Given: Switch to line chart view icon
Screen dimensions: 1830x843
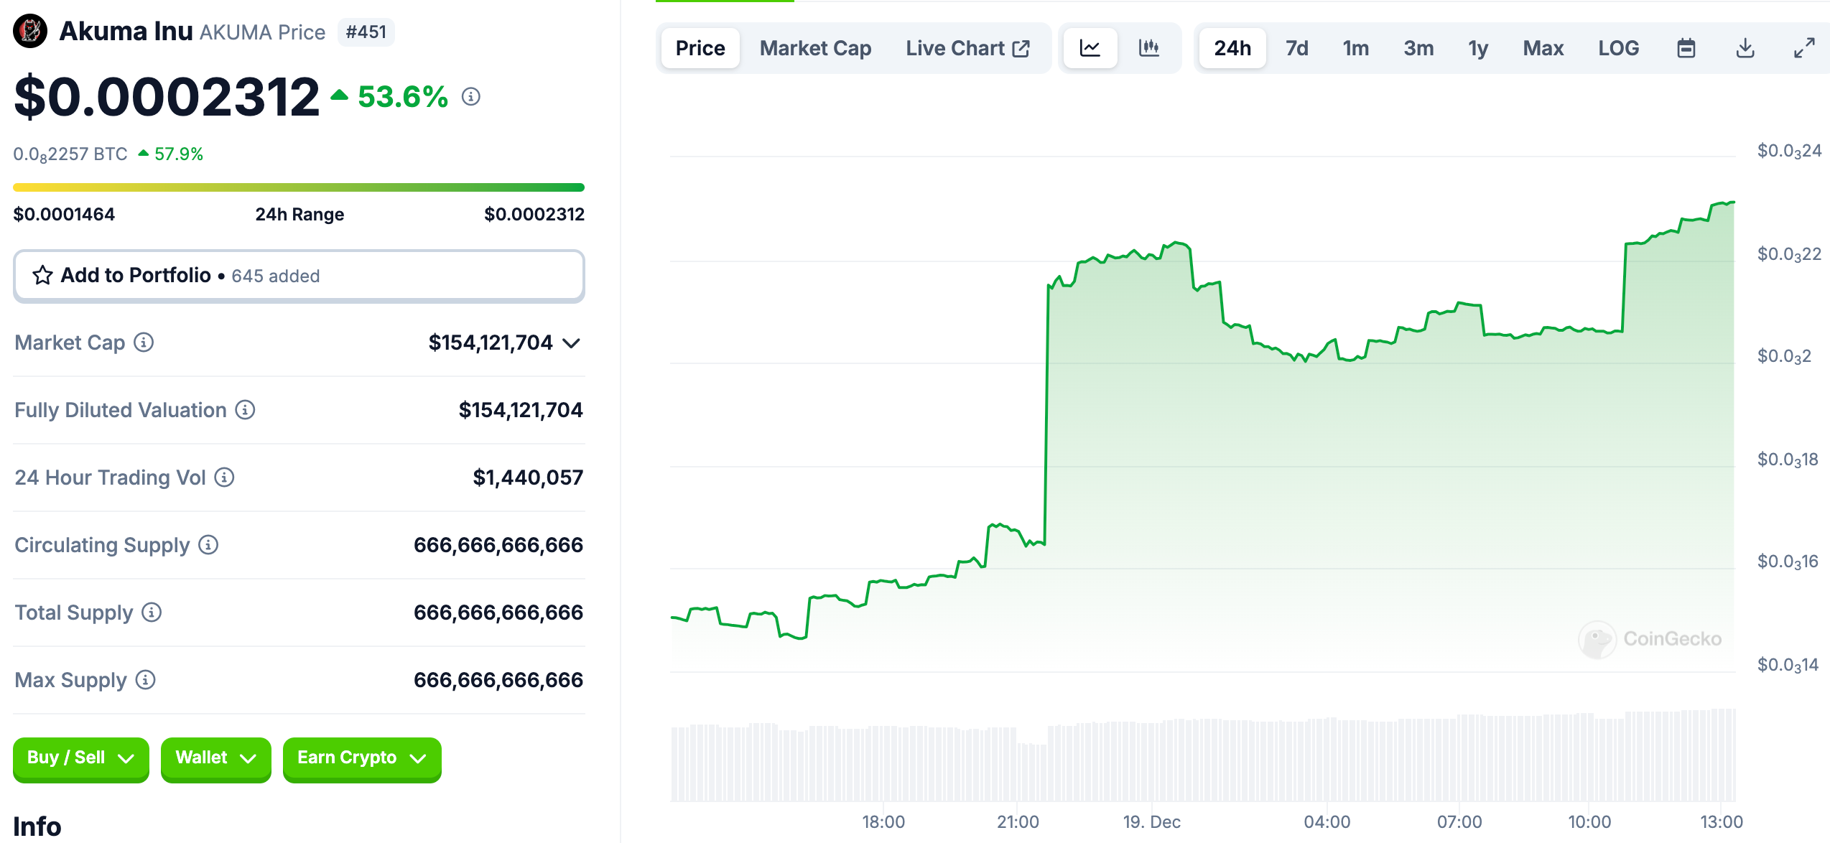Looking at the screenshot, I should click(x=1090, y=48).
